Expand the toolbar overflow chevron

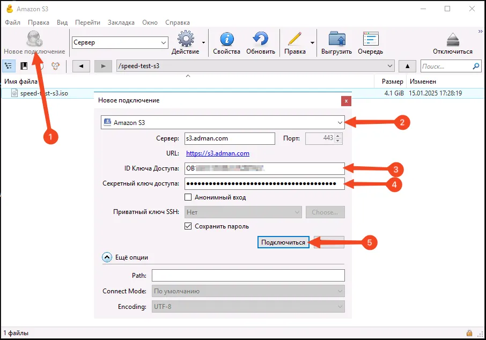(x=481, y=31)
